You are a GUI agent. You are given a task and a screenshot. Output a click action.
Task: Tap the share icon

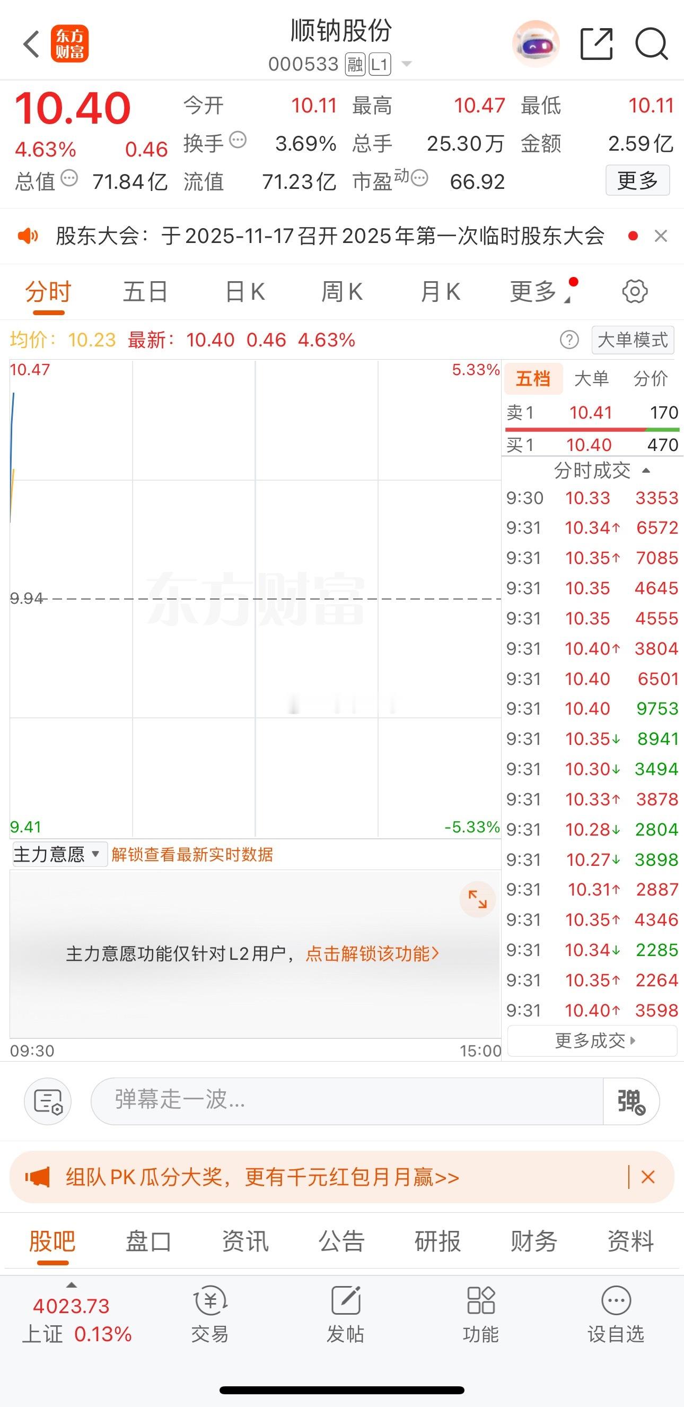click(596, 44)
